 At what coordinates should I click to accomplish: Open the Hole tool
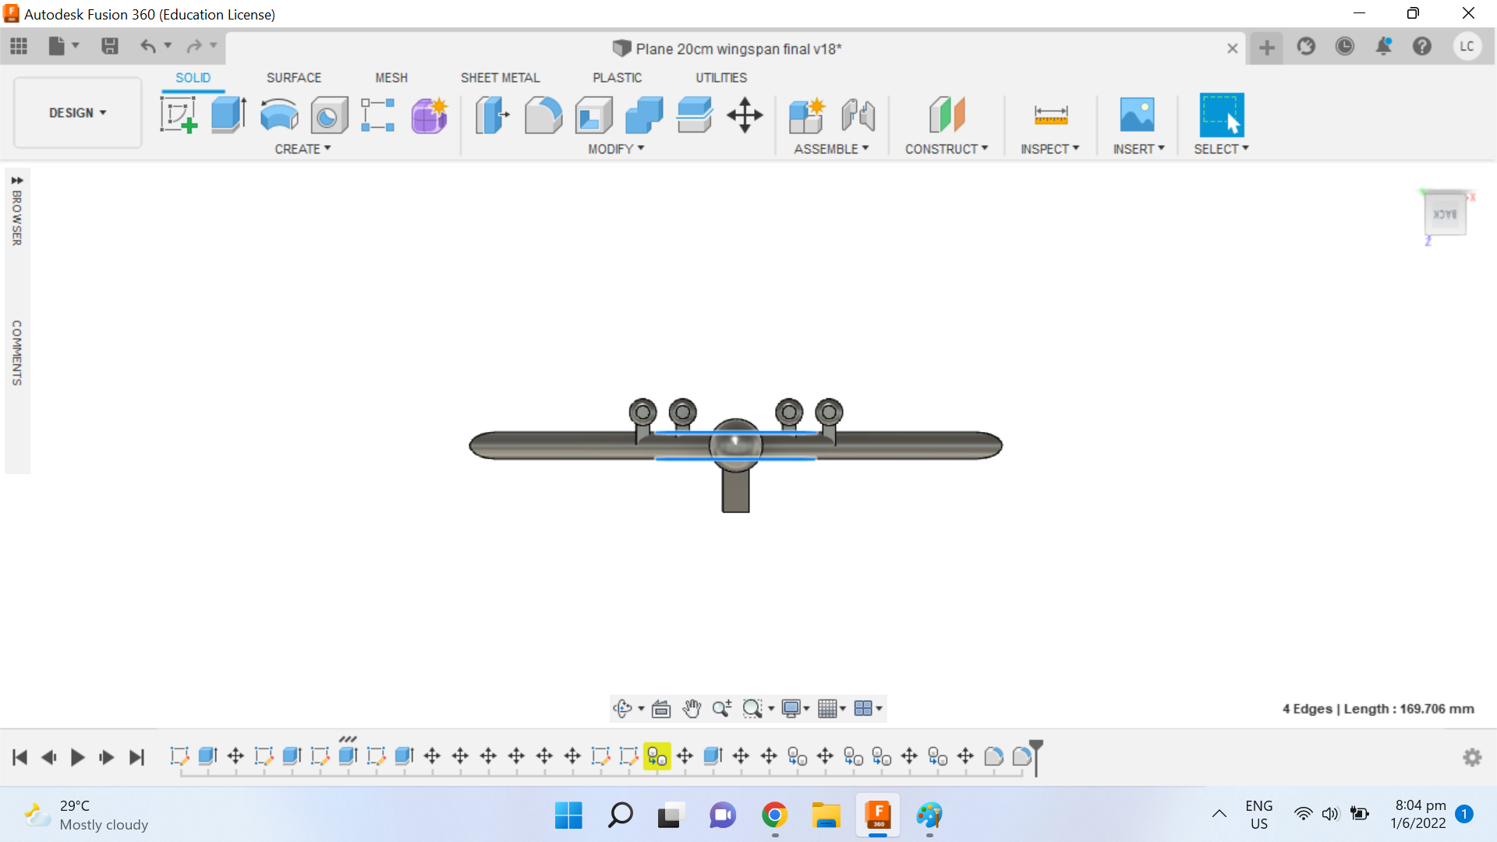click(x=328, y=115)
